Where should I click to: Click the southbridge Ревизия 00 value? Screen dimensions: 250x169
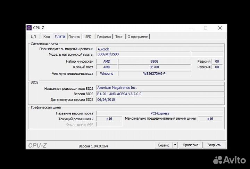coord(217,67)
